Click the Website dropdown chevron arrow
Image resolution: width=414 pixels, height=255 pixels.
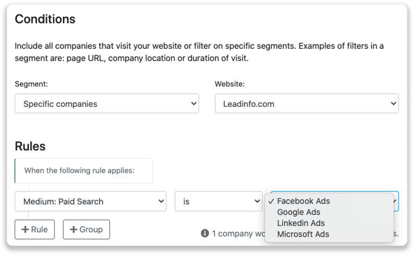click(393, 104)
